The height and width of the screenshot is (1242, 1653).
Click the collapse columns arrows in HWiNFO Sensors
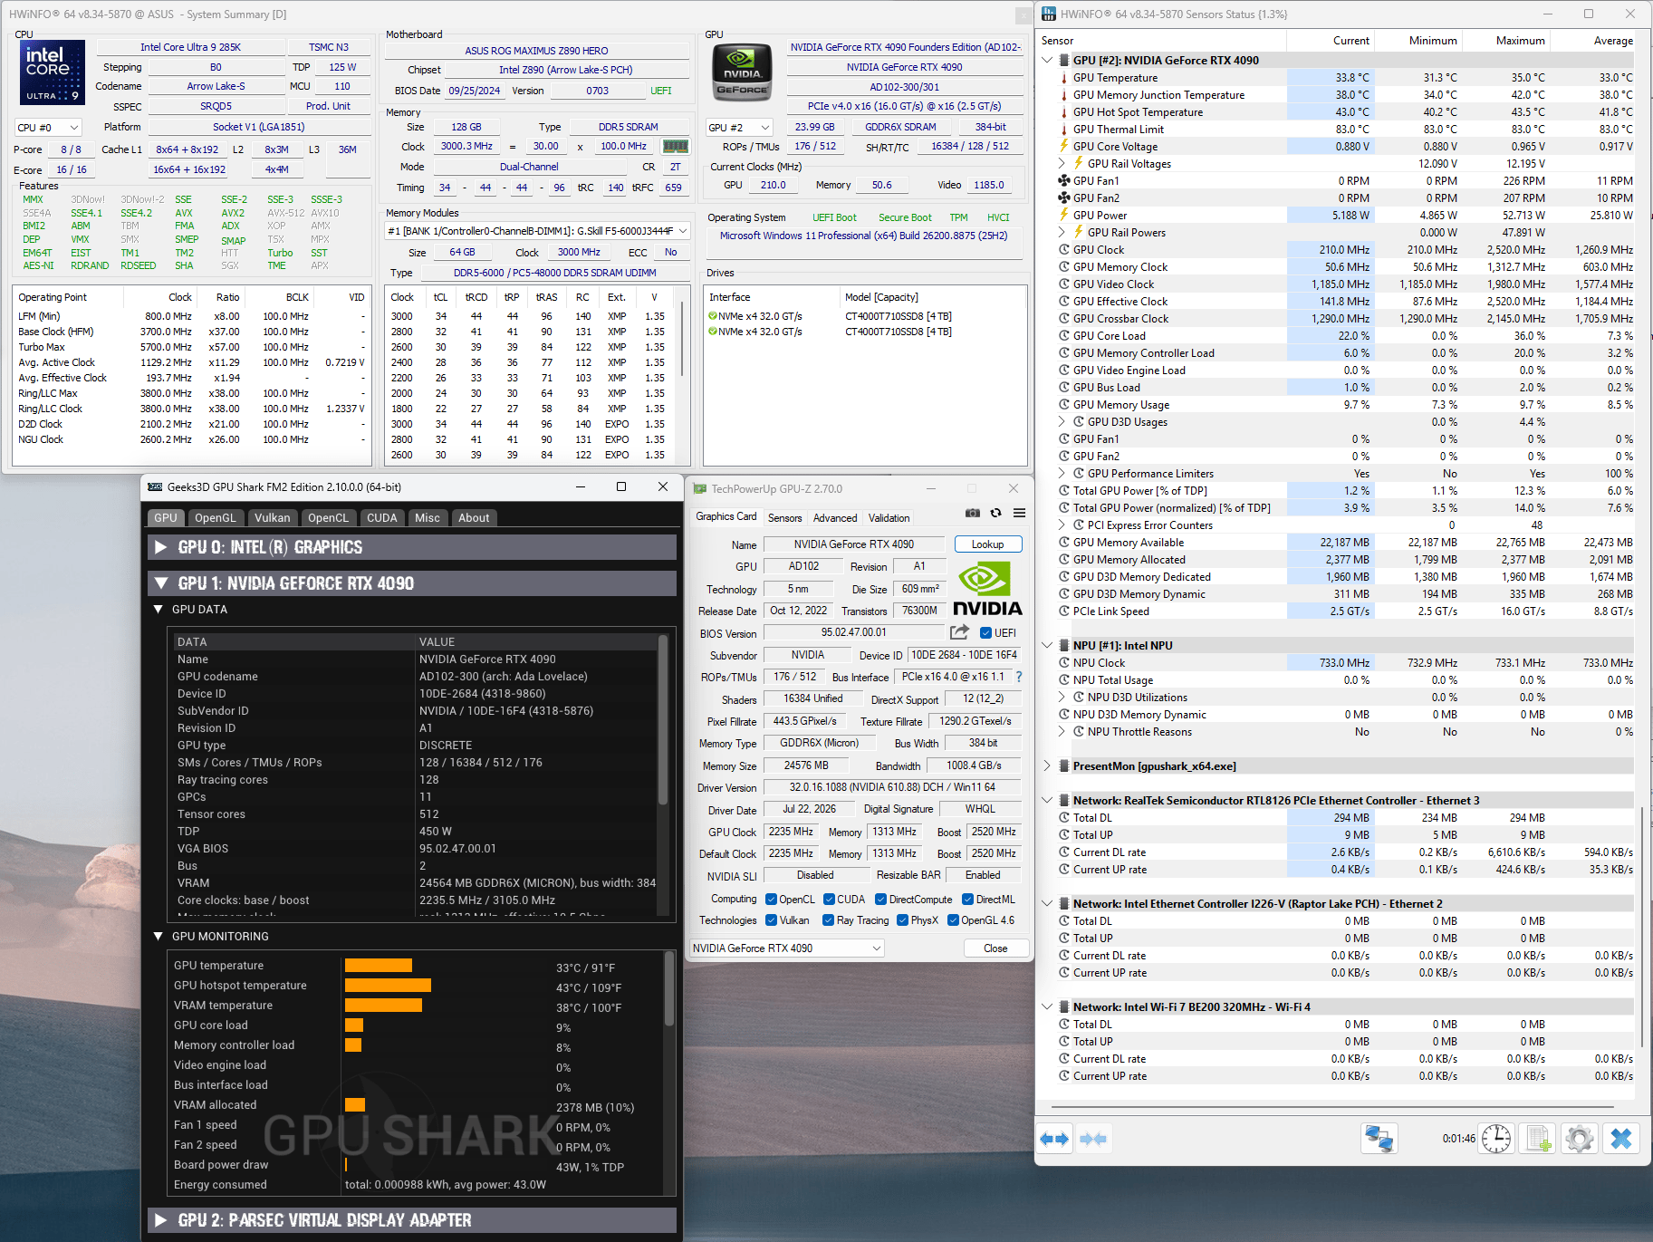coord(1093,1139)
